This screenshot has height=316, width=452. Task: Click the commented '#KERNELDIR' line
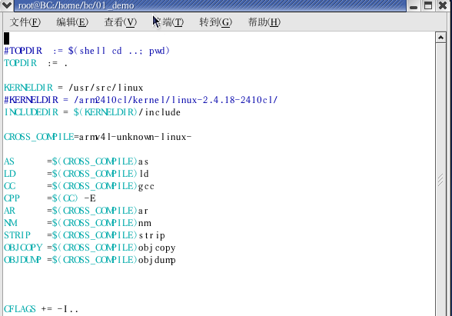pyautogui.click(x=141, y=100)
